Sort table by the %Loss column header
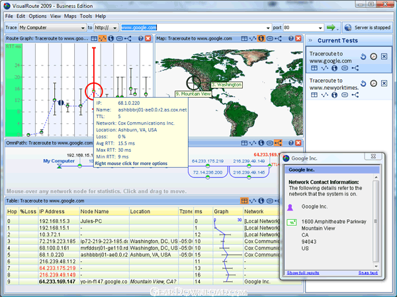 click(x=28, y=212)
